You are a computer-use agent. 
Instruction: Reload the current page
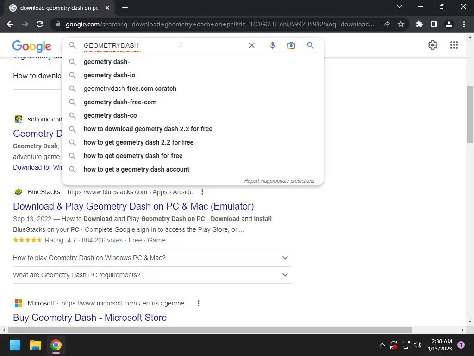click(40, 24)
